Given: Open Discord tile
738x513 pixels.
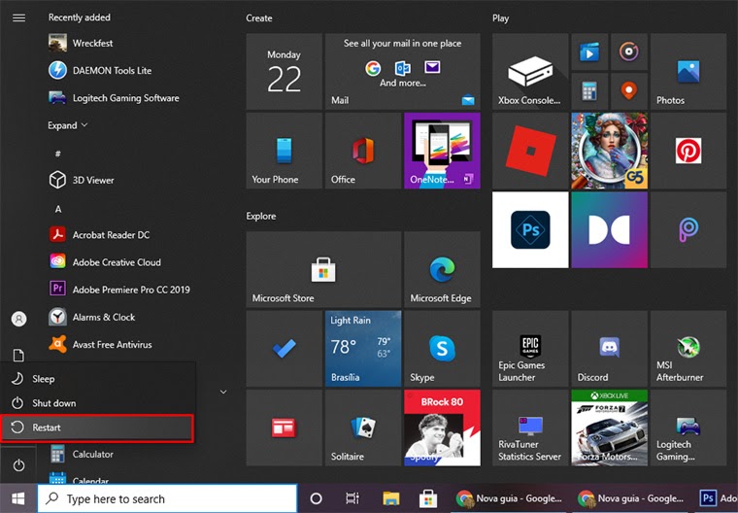Looking at the screenshot, I should pos(610,349).
